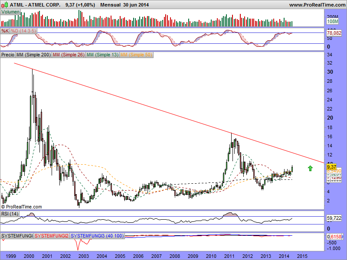Click the 2008 label on the time axis
The image size is (347, 260).
pos(175,256)
